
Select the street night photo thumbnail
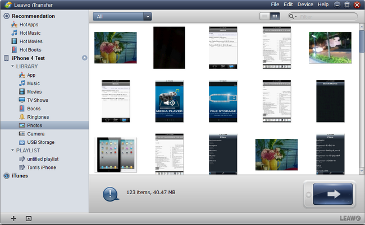tap(330, 48)
